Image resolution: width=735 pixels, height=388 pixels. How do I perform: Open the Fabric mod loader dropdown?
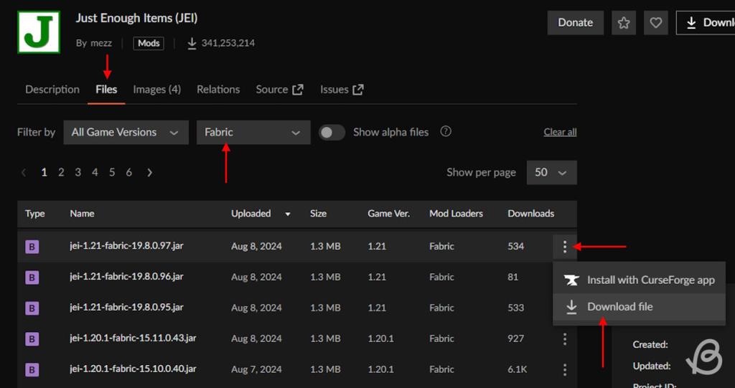pos(253,132)
